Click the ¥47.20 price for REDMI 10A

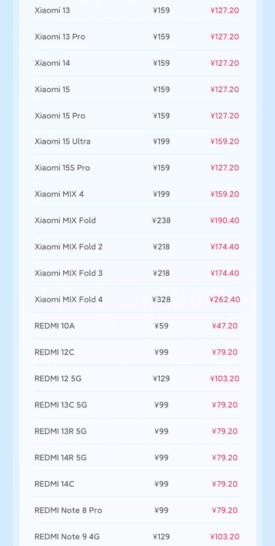pos(225,326)
